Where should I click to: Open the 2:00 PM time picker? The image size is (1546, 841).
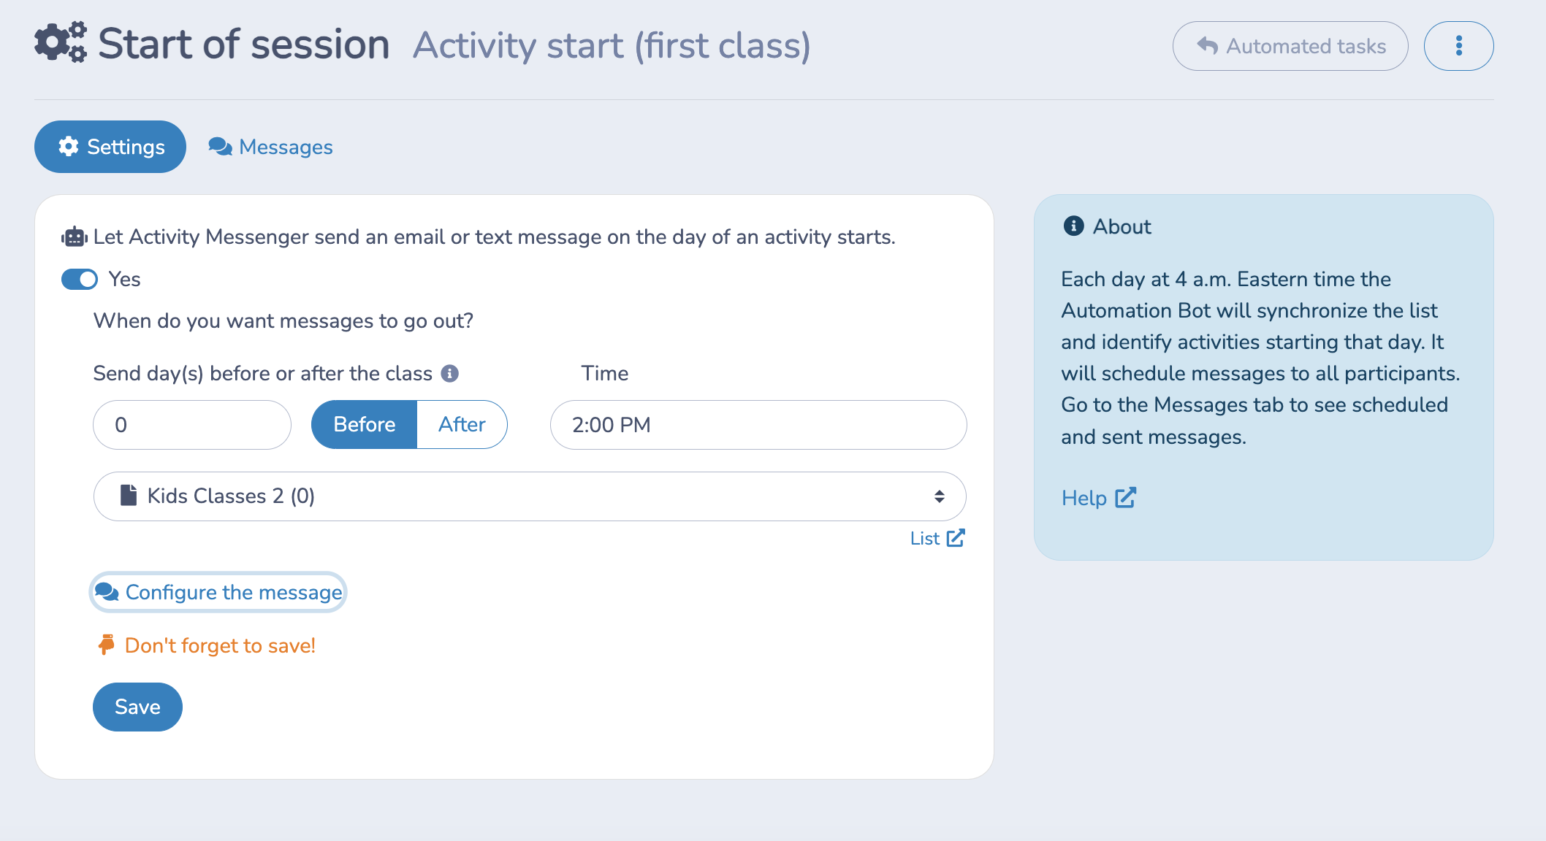[758, 425]
